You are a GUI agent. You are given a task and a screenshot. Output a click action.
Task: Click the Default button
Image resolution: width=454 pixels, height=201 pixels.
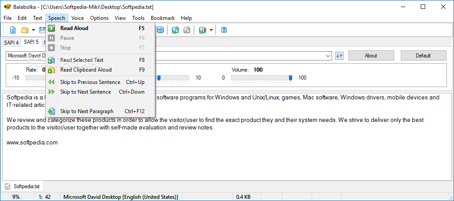(423, 56)
